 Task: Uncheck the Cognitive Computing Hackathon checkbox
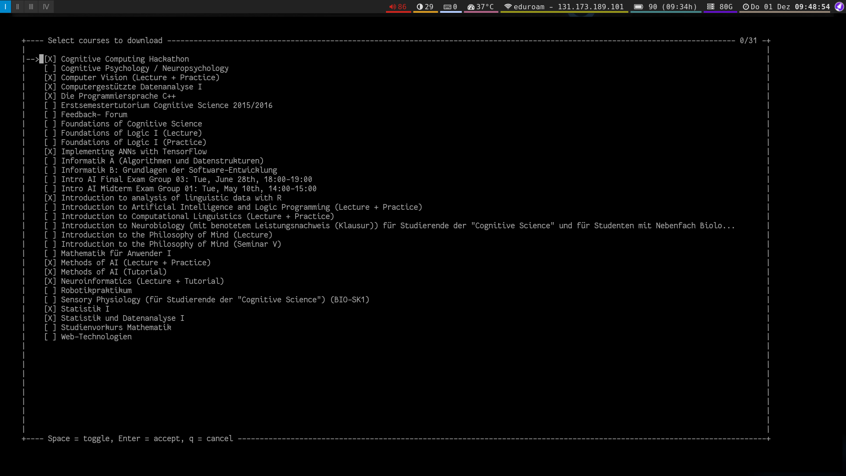pyautogui.click(x=50, y=59)
